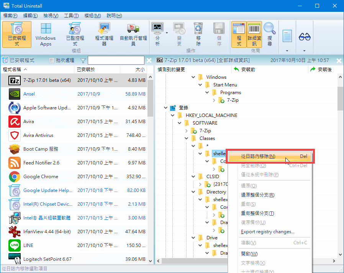Expand the 7-Zip registry key node

coord(186,131)
